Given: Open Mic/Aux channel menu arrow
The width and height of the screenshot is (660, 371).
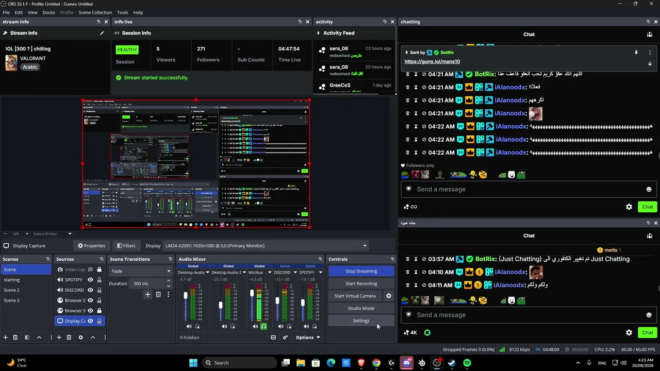Looking at the screenshot, I should [x=269, y=272].
